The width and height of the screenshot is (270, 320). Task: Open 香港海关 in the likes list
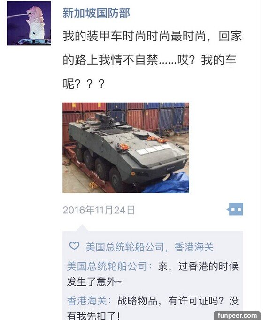[194, 247]
